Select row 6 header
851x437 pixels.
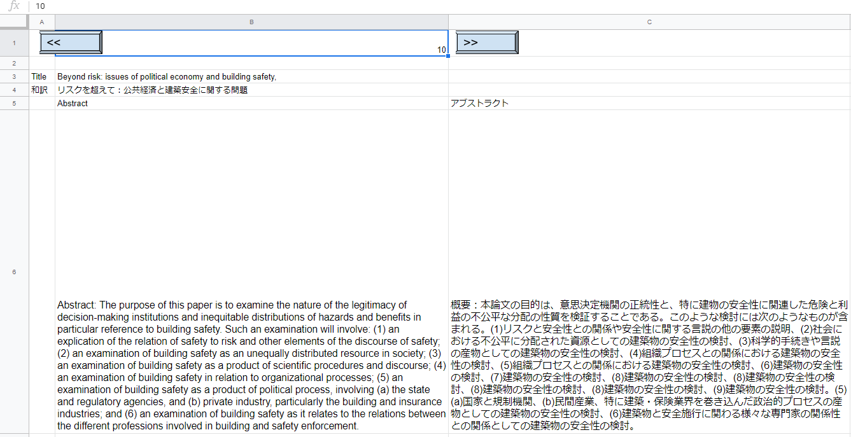(x=13, y=271)
